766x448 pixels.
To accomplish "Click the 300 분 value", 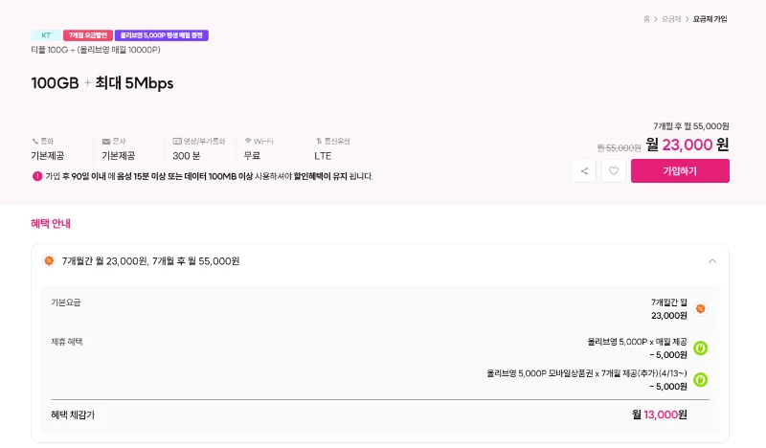I will [186, 156].
